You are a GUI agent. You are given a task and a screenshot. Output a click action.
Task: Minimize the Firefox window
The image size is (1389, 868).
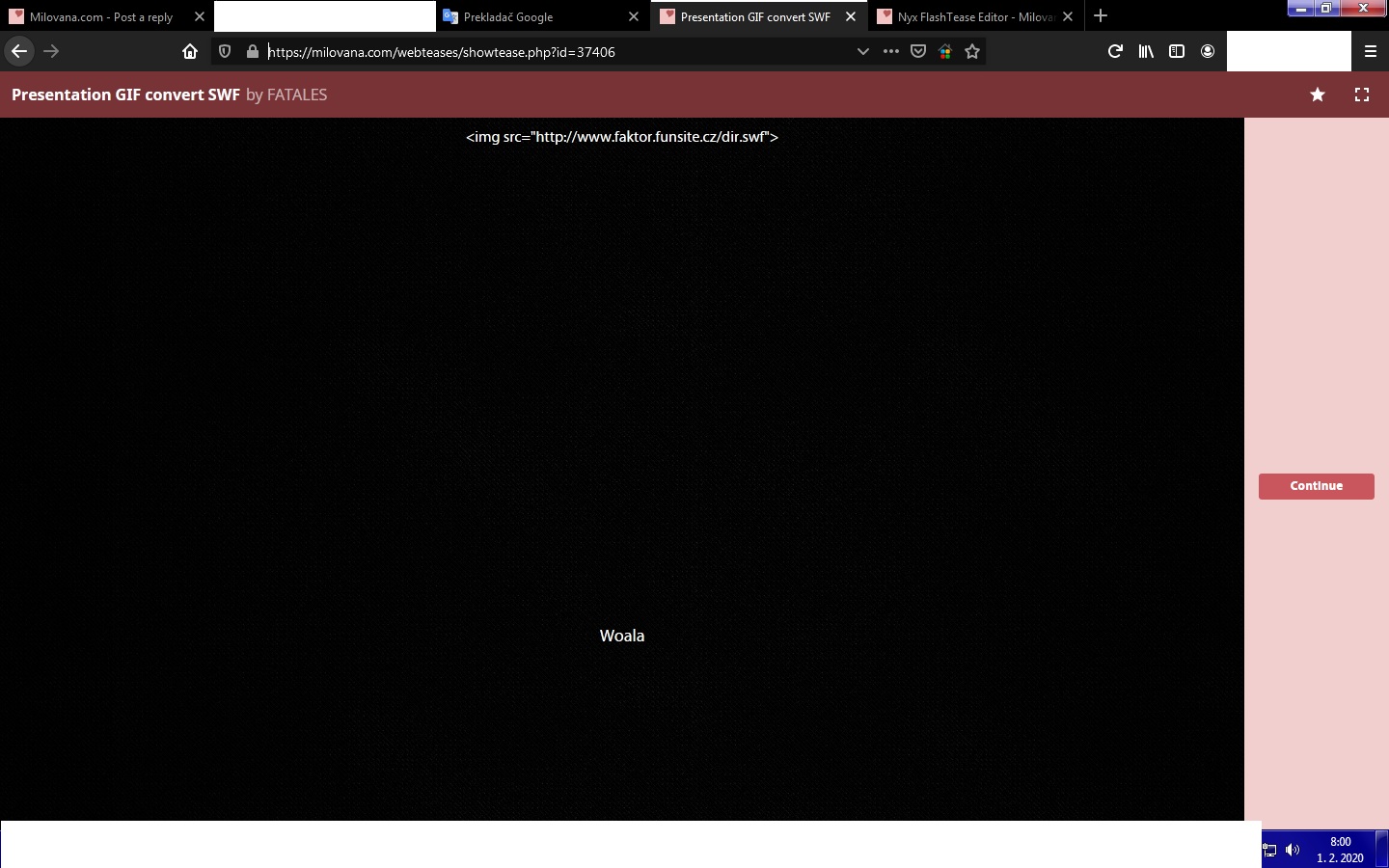click(x=1300, y=8)
